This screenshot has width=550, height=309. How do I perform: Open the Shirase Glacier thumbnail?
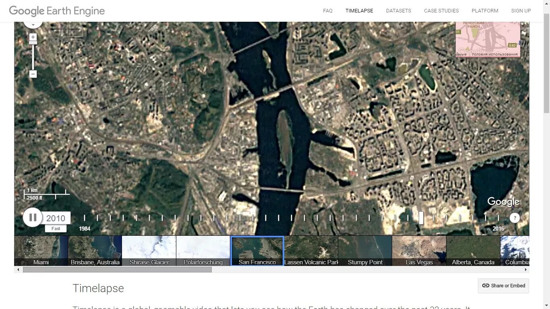149,251
